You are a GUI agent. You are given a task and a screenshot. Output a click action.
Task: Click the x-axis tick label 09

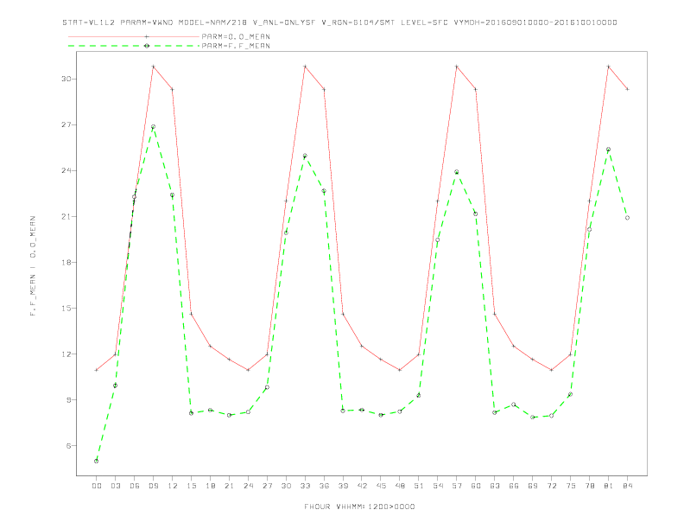[153, 486]
